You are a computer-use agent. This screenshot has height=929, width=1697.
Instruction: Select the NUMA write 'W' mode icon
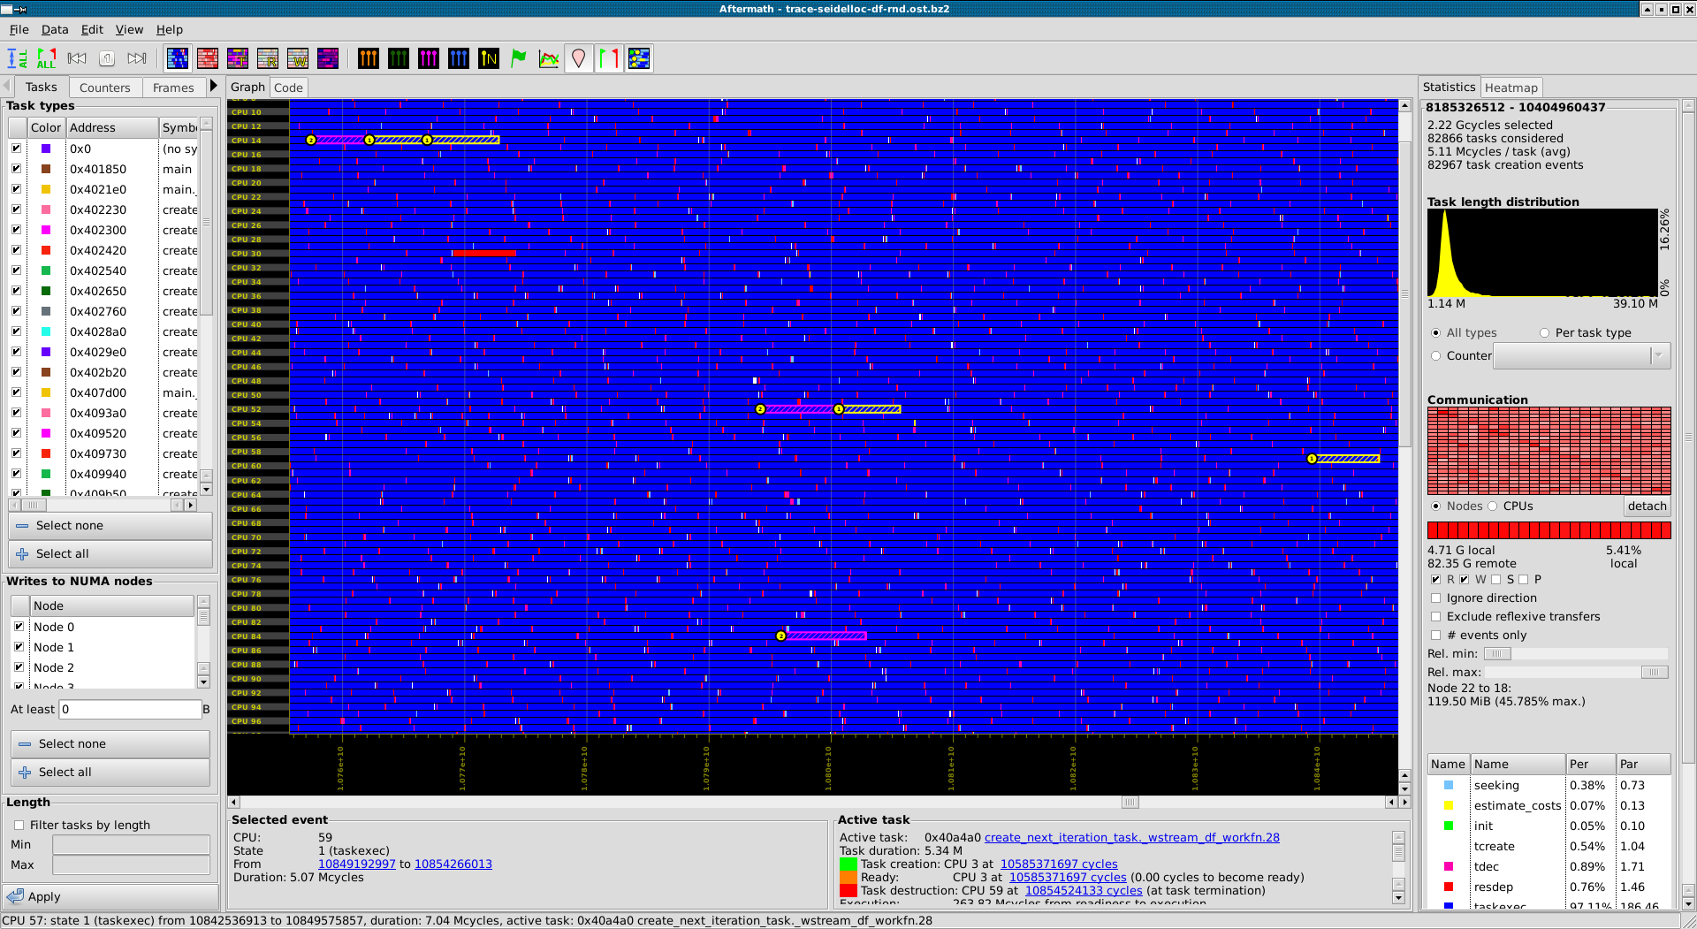[x=298, y=58]
